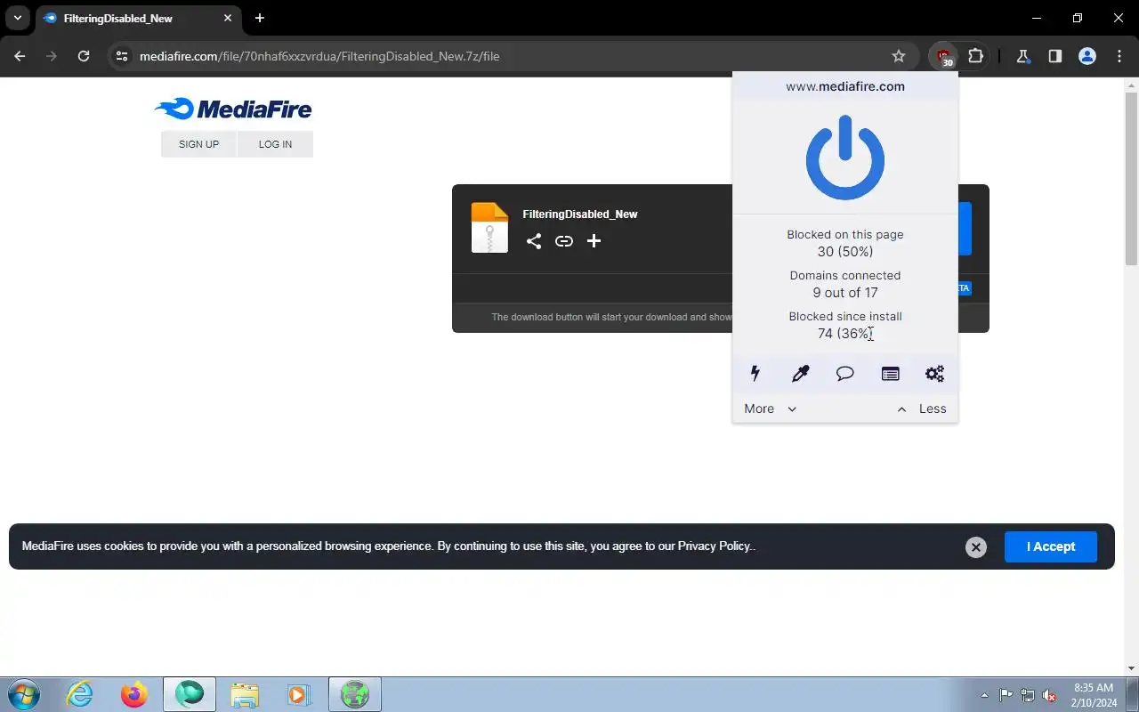Viewport: 1139px width, 712px height.
Task: Click the muted volume tray icon
Action: click(1049, 695)
